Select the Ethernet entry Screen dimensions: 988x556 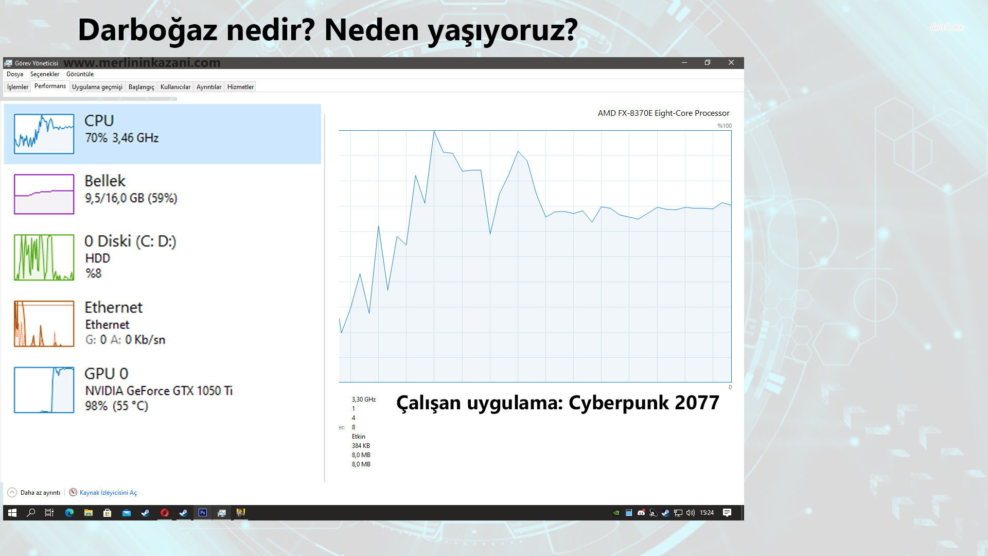point(162,323)
